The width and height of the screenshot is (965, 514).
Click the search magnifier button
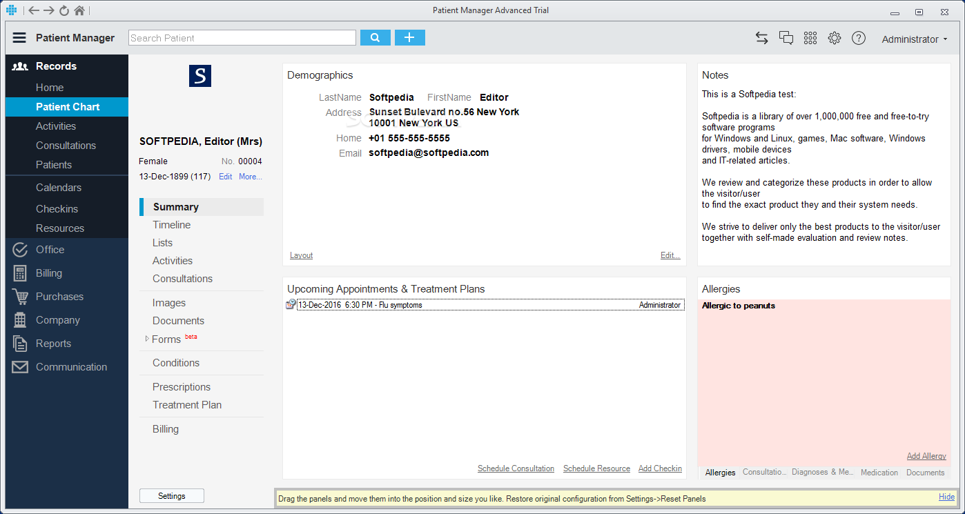[376, 38]
